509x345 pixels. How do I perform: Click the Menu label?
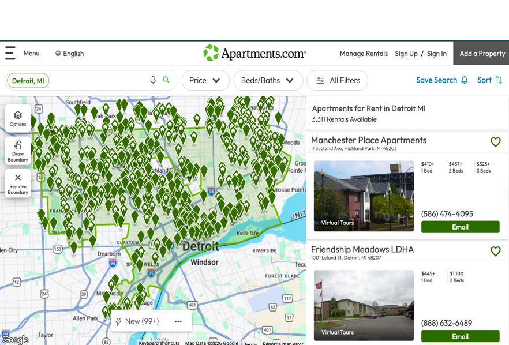[31, 53]
